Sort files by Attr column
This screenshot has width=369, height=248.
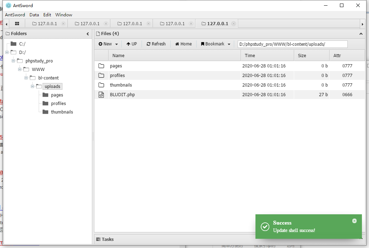click(347, 56)
